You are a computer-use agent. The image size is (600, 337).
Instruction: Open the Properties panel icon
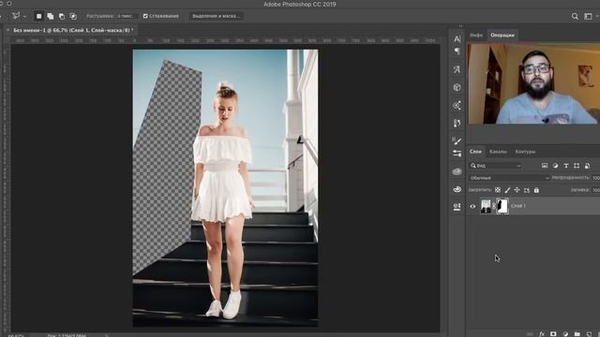[x=457, y=207]
